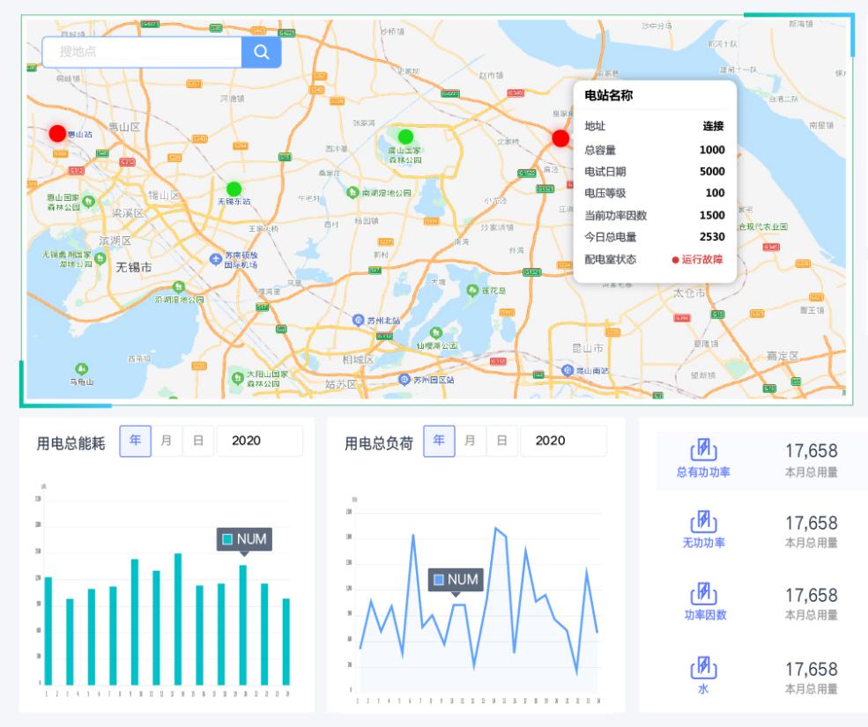
Task: Open the 2020 year picker for 用电总能耗
Action: 259,441
